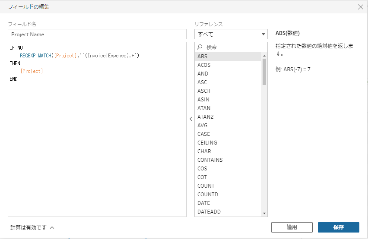
Task: Collapse the reference panel with left chevron
Action: tap(190, 119)
